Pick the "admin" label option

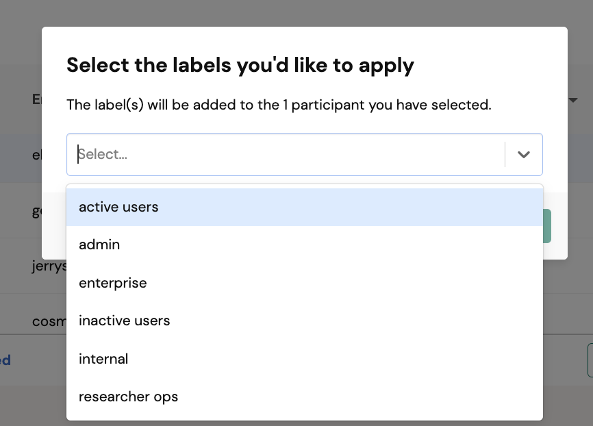click(305, 245)
